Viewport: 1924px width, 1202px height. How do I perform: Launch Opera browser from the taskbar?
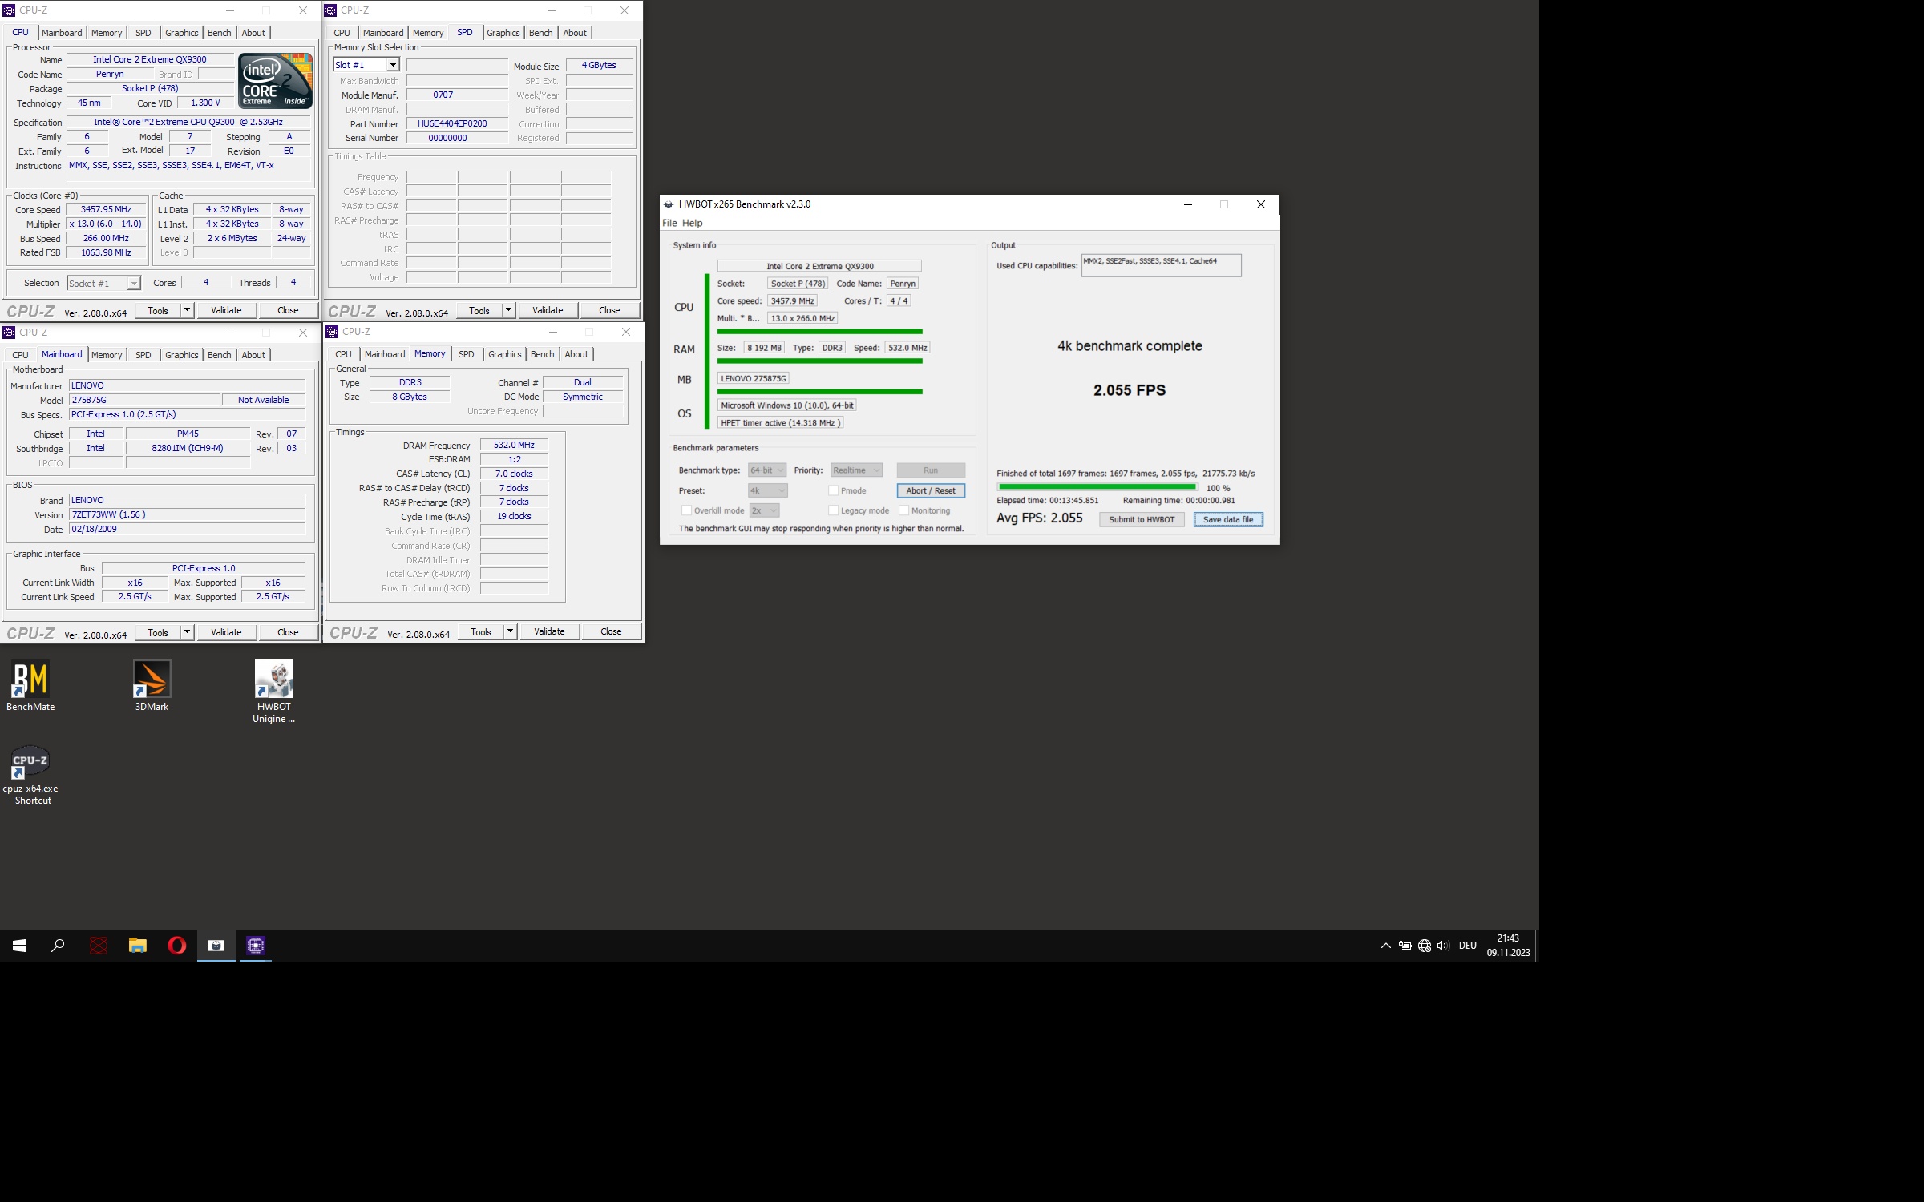[x=177, y=946]
